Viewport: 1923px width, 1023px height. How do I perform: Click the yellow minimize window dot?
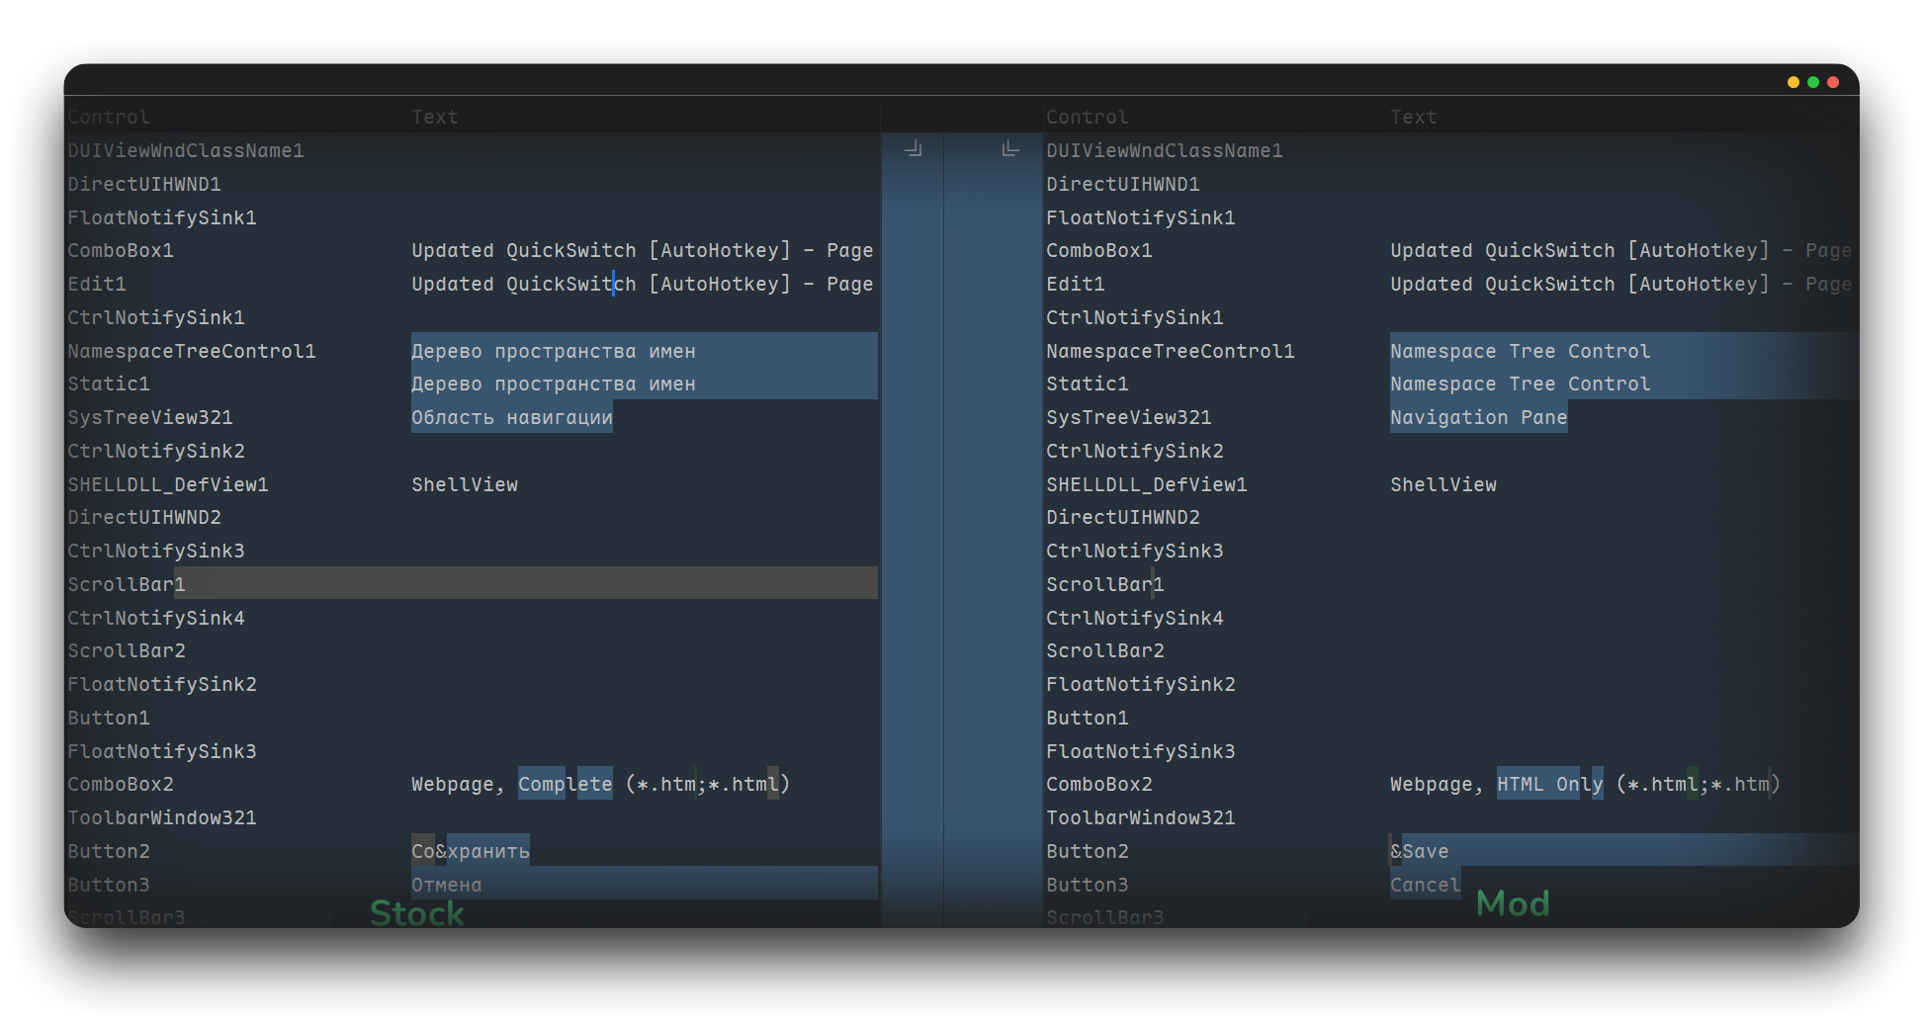pos(1792,82)
